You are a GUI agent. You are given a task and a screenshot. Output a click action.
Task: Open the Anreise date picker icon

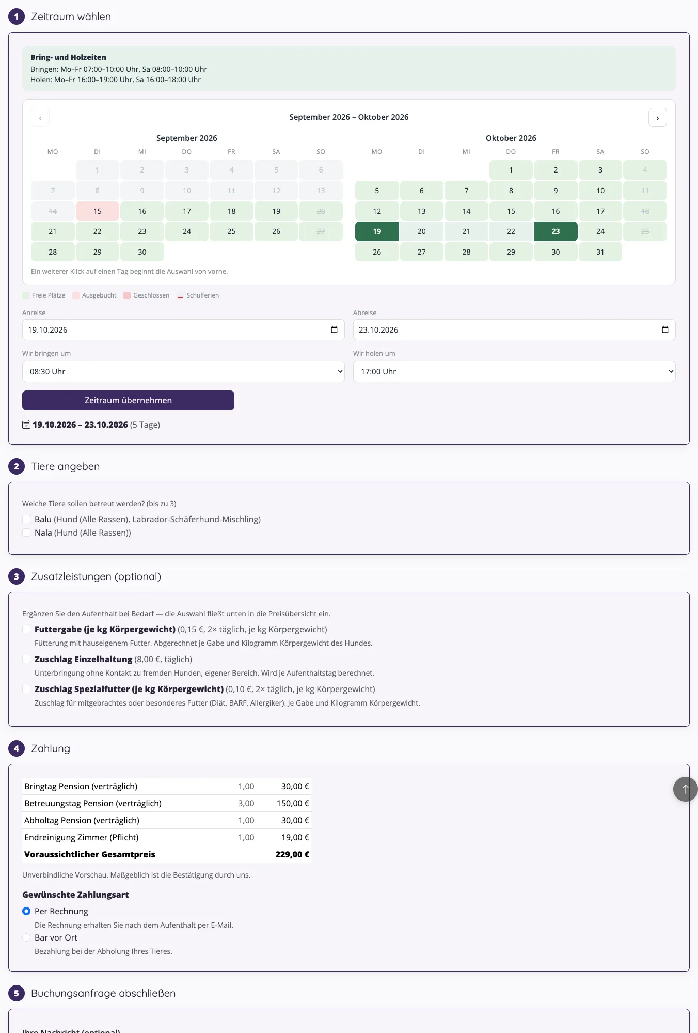(334, 330)
